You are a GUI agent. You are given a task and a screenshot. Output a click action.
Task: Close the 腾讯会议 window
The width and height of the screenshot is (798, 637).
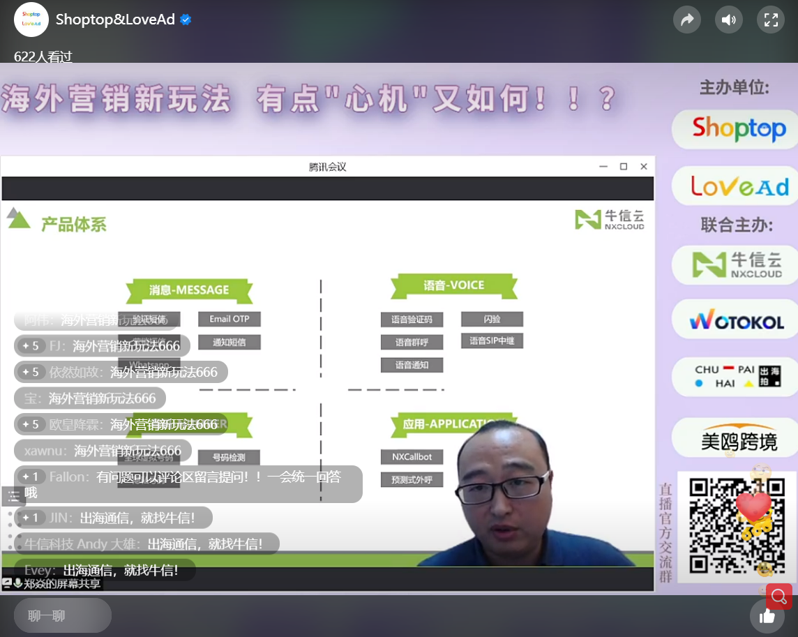[x=644, y=167]
